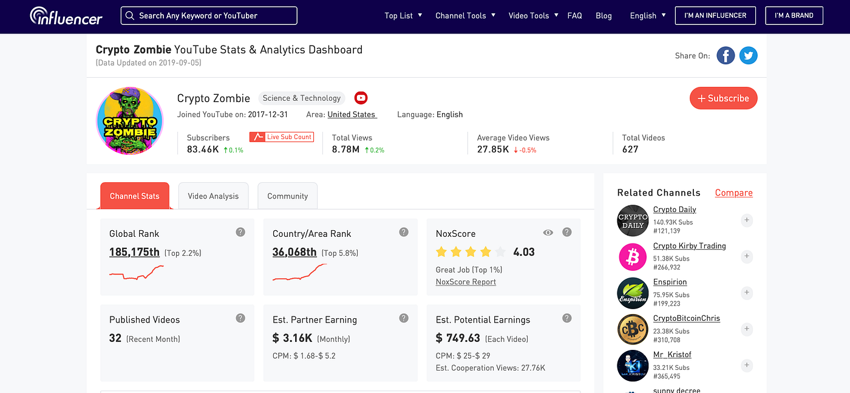Click Country/Area Rank help question icon
Viewport: 850px width, 393px height.
404,232
